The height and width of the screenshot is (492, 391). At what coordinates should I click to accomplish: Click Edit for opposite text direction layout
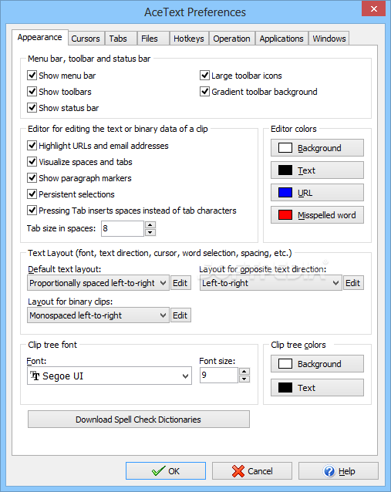tap(352, 283)
